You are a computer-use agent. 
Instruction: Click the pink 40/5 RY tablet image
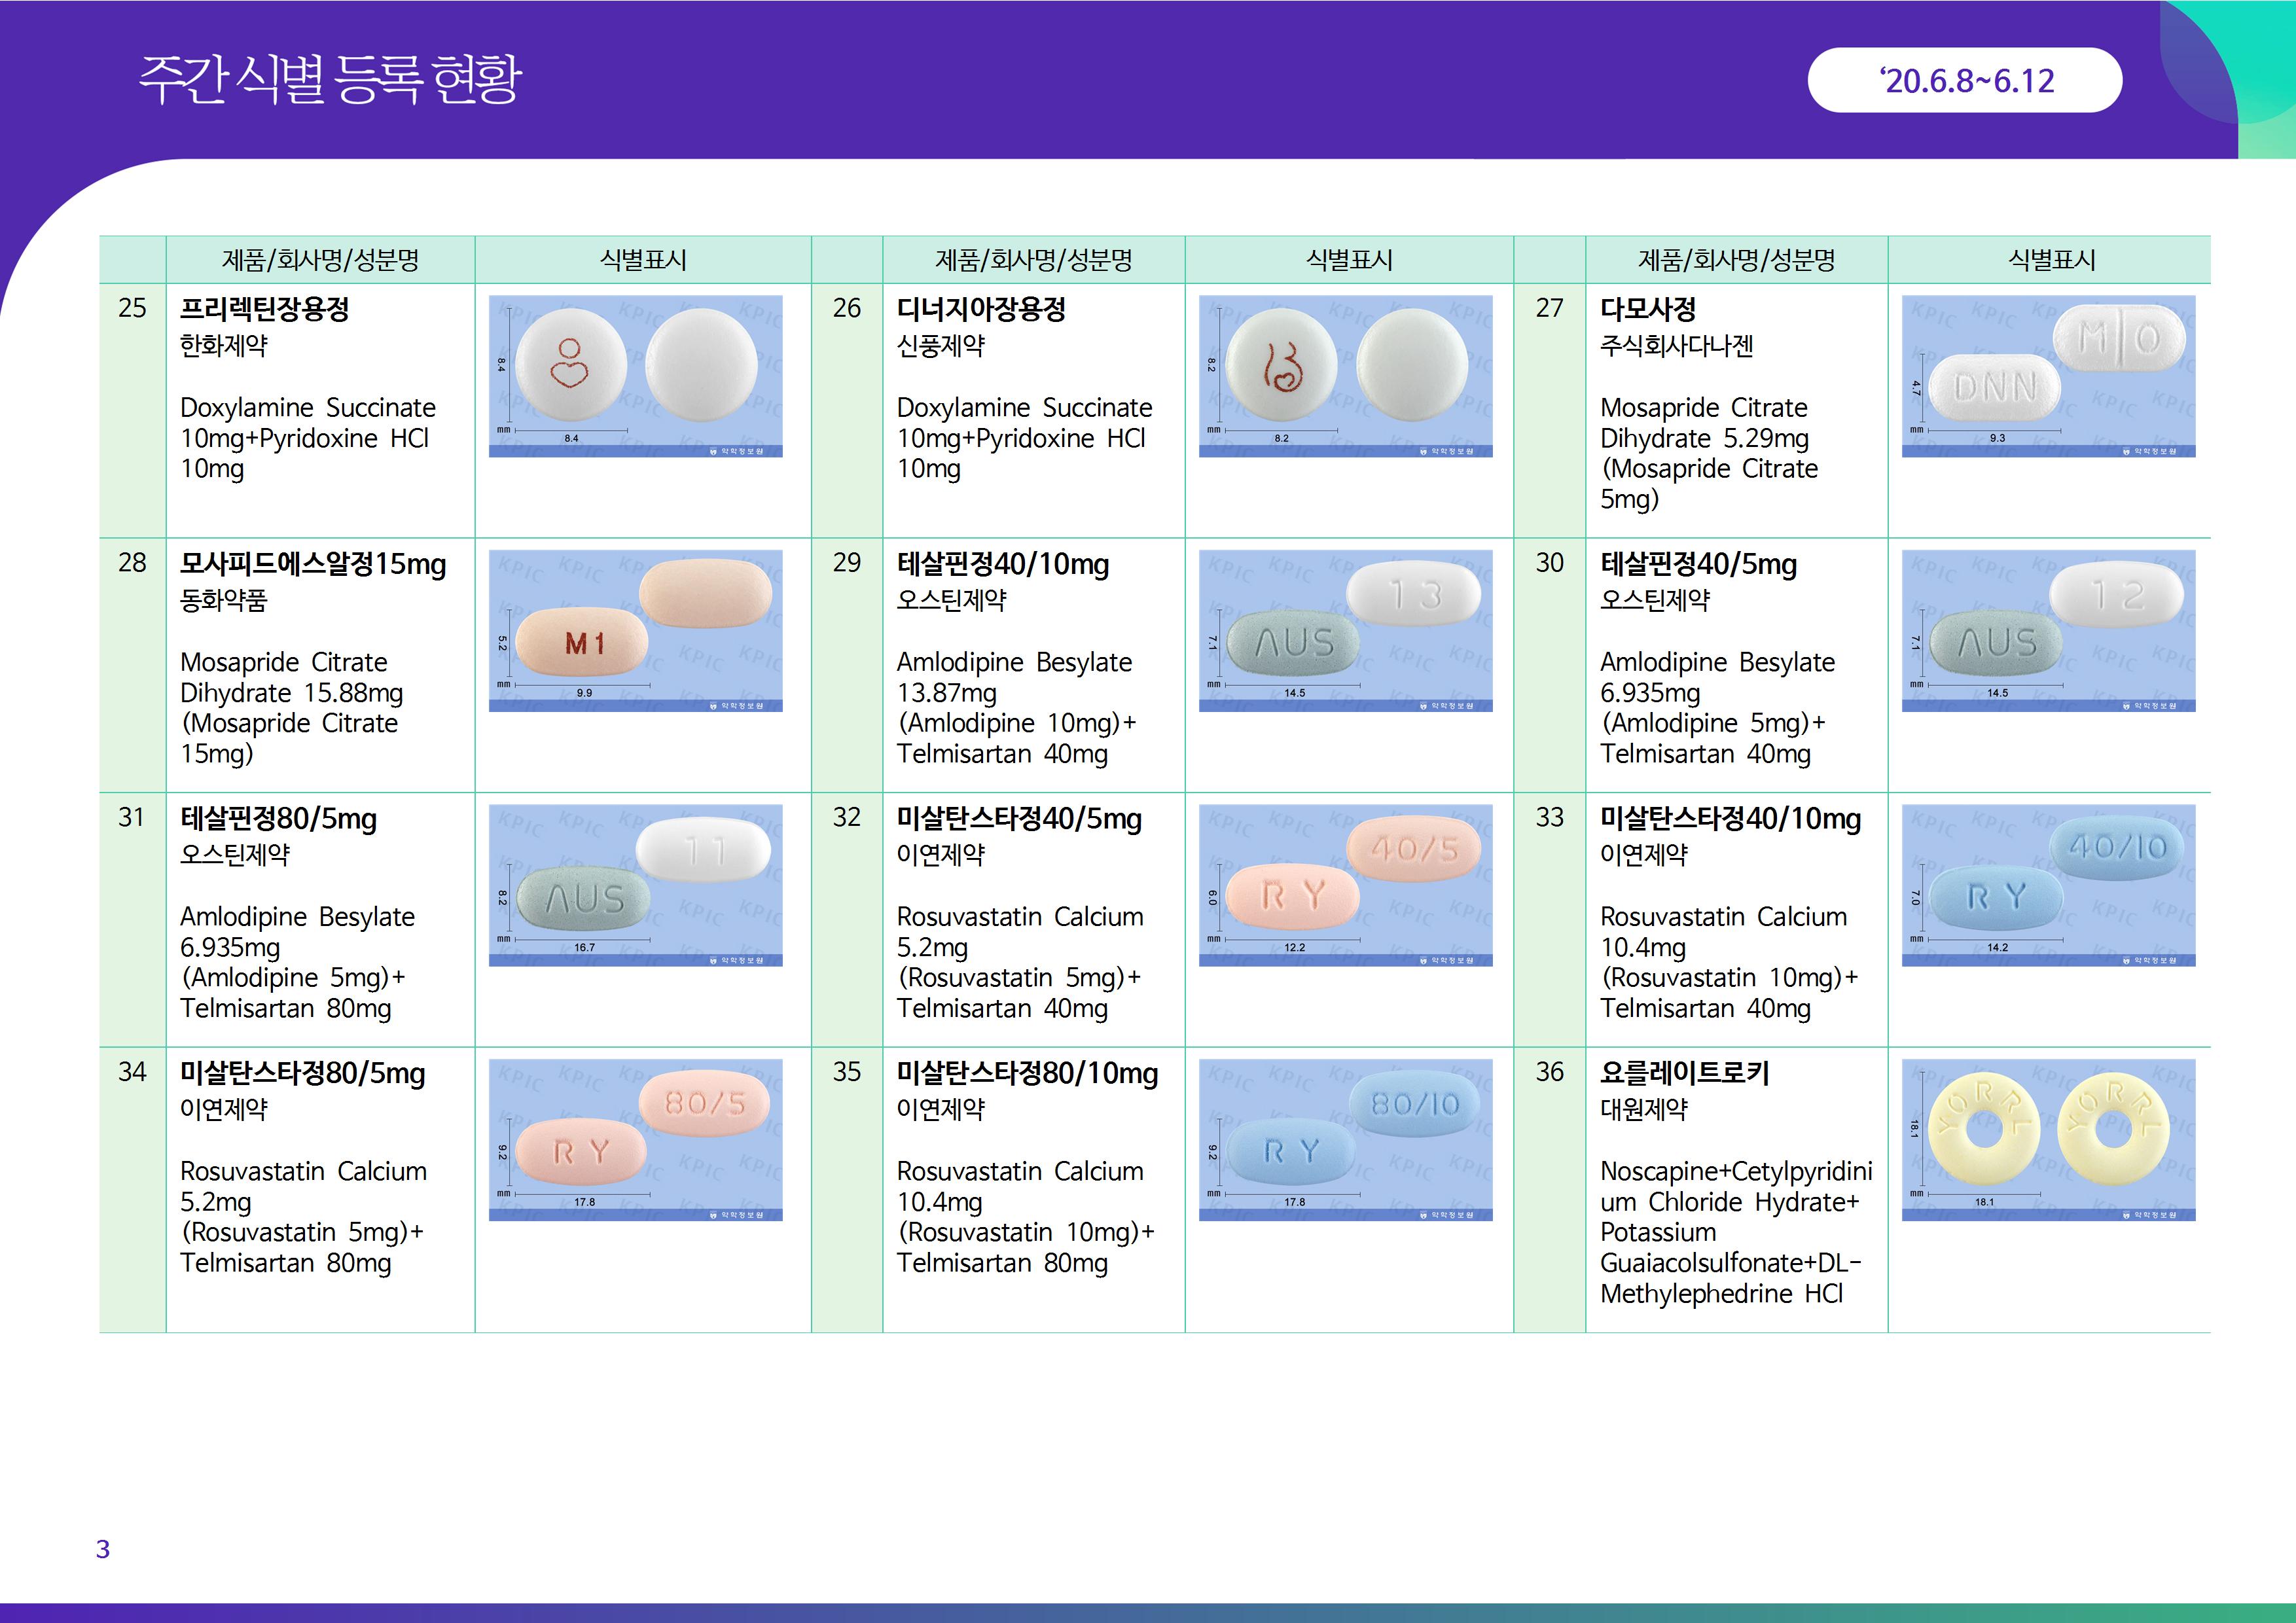[1345, 885]
